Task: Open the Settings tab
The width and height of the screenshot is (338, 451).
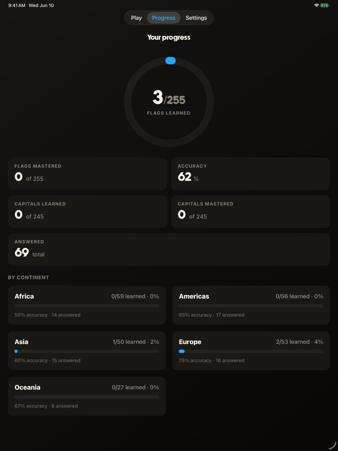Action: (x=196, y=18)
